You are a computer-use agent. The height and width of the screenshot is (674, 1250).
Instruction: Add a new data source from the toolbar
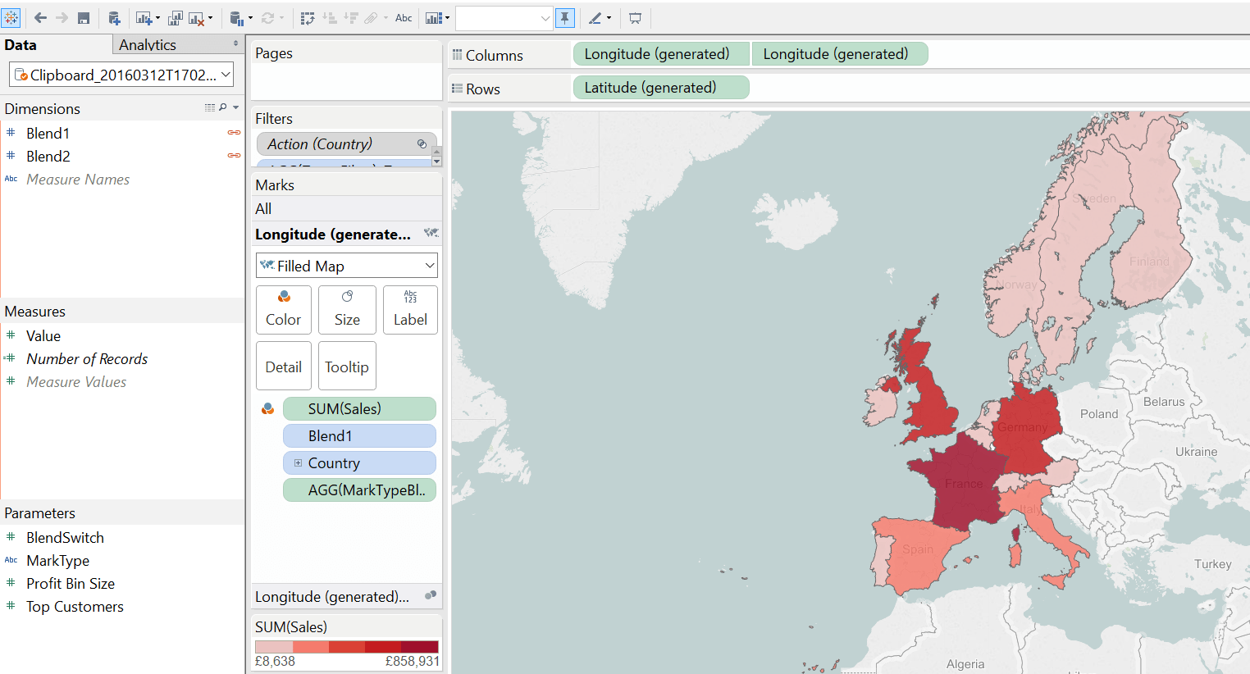[114, 17]
